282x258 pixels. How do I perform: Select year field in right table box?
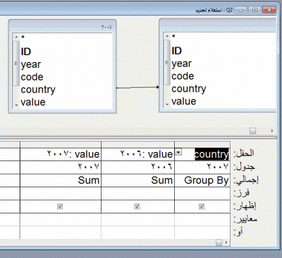pyautogui.click(x=182, y=64)
